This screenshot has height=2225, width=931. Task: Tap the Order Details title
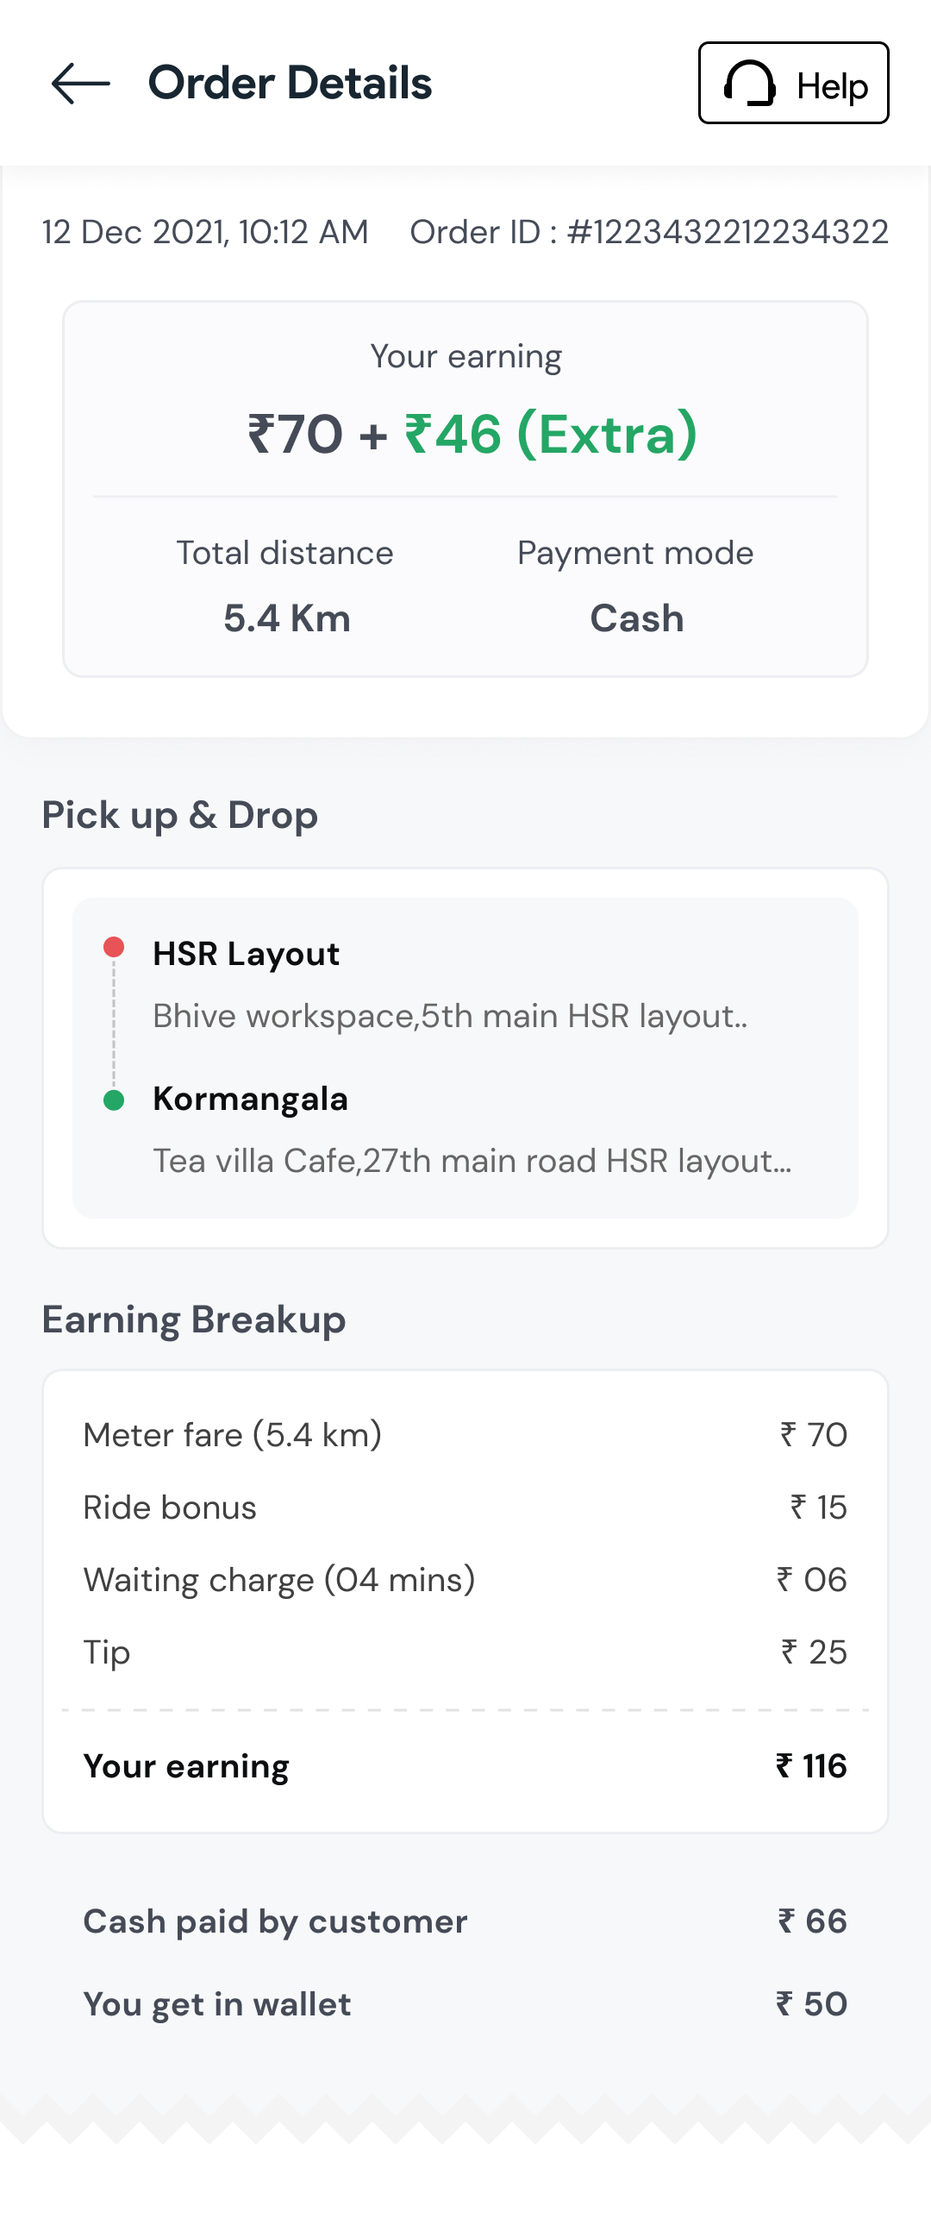[291, 84]
